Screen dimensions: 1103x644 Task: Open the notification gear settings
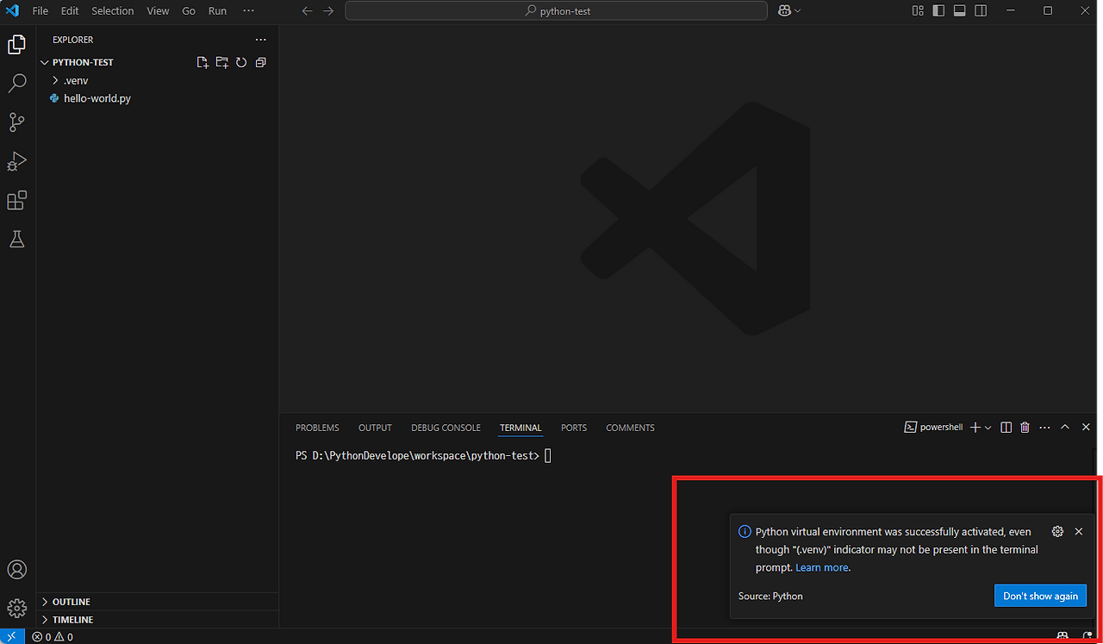1058,532
